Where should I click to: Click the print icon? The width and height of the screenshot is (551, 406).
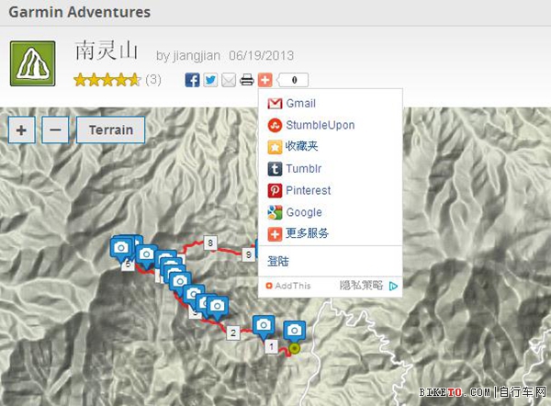tap(247, 80)
